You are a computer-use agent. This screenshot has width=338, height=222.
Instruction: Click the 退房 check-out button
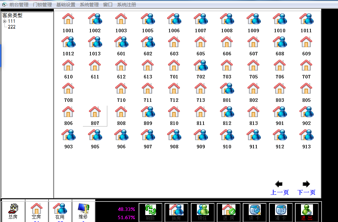(x=228, y=212)
